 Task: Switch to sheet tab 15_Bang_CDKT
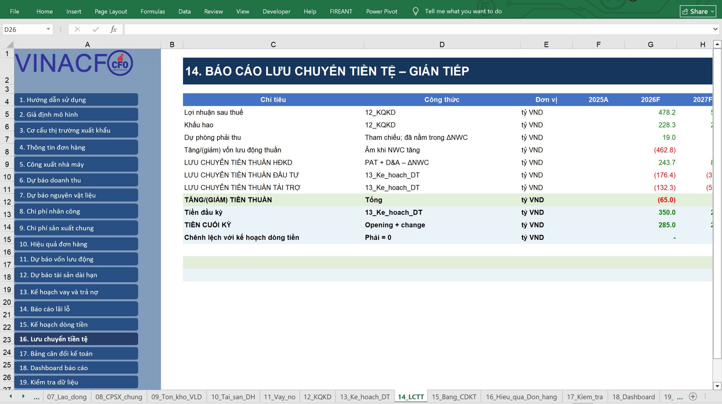(454, 397)
